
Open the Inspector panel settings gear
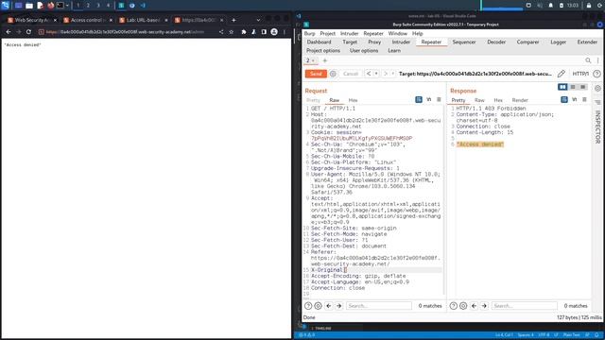point(597,88)
